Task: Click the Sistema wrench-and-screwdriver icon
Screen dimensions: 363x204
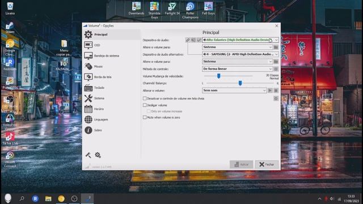Action: click(x=88, y=98)
